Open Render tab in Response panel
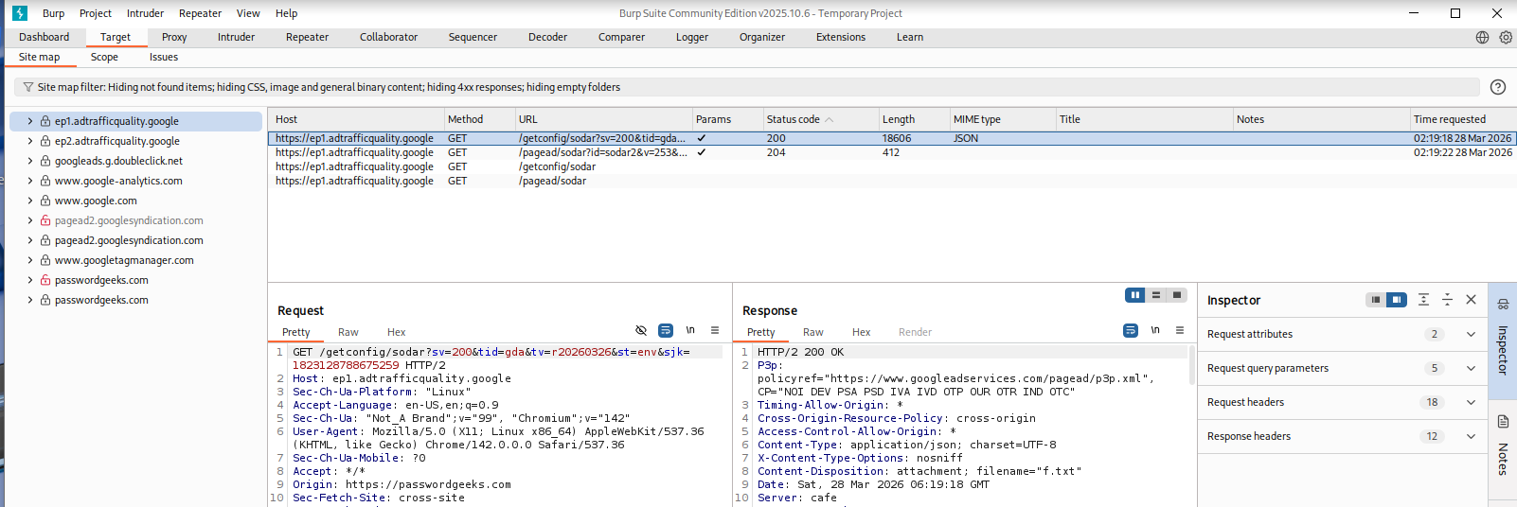The height and width of the screenshot is (507, 1517). (915, 332)
